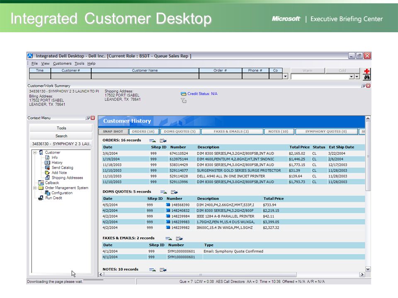Open History in the Customer tree
The image size is (398, 298).
(x=57, y=162)
